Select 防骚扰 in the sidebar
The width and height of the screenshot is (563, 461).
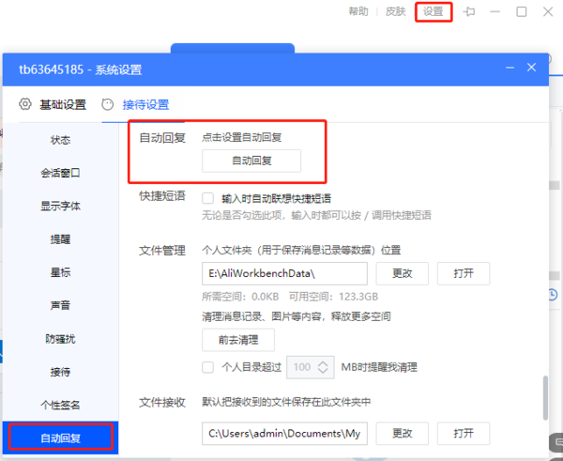click(x=60, y=339)
